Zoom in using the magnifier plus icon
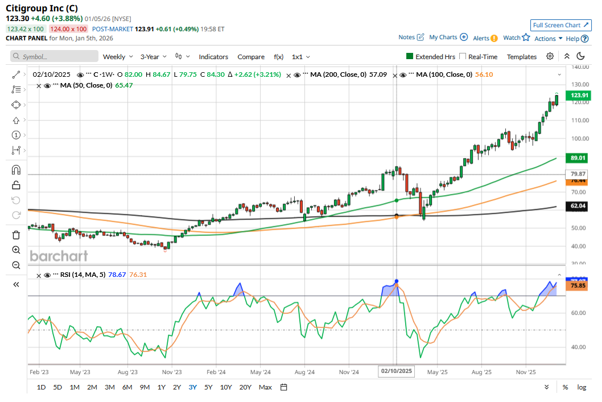This screenshot has height=402, width=602. (x=16, y=250)
